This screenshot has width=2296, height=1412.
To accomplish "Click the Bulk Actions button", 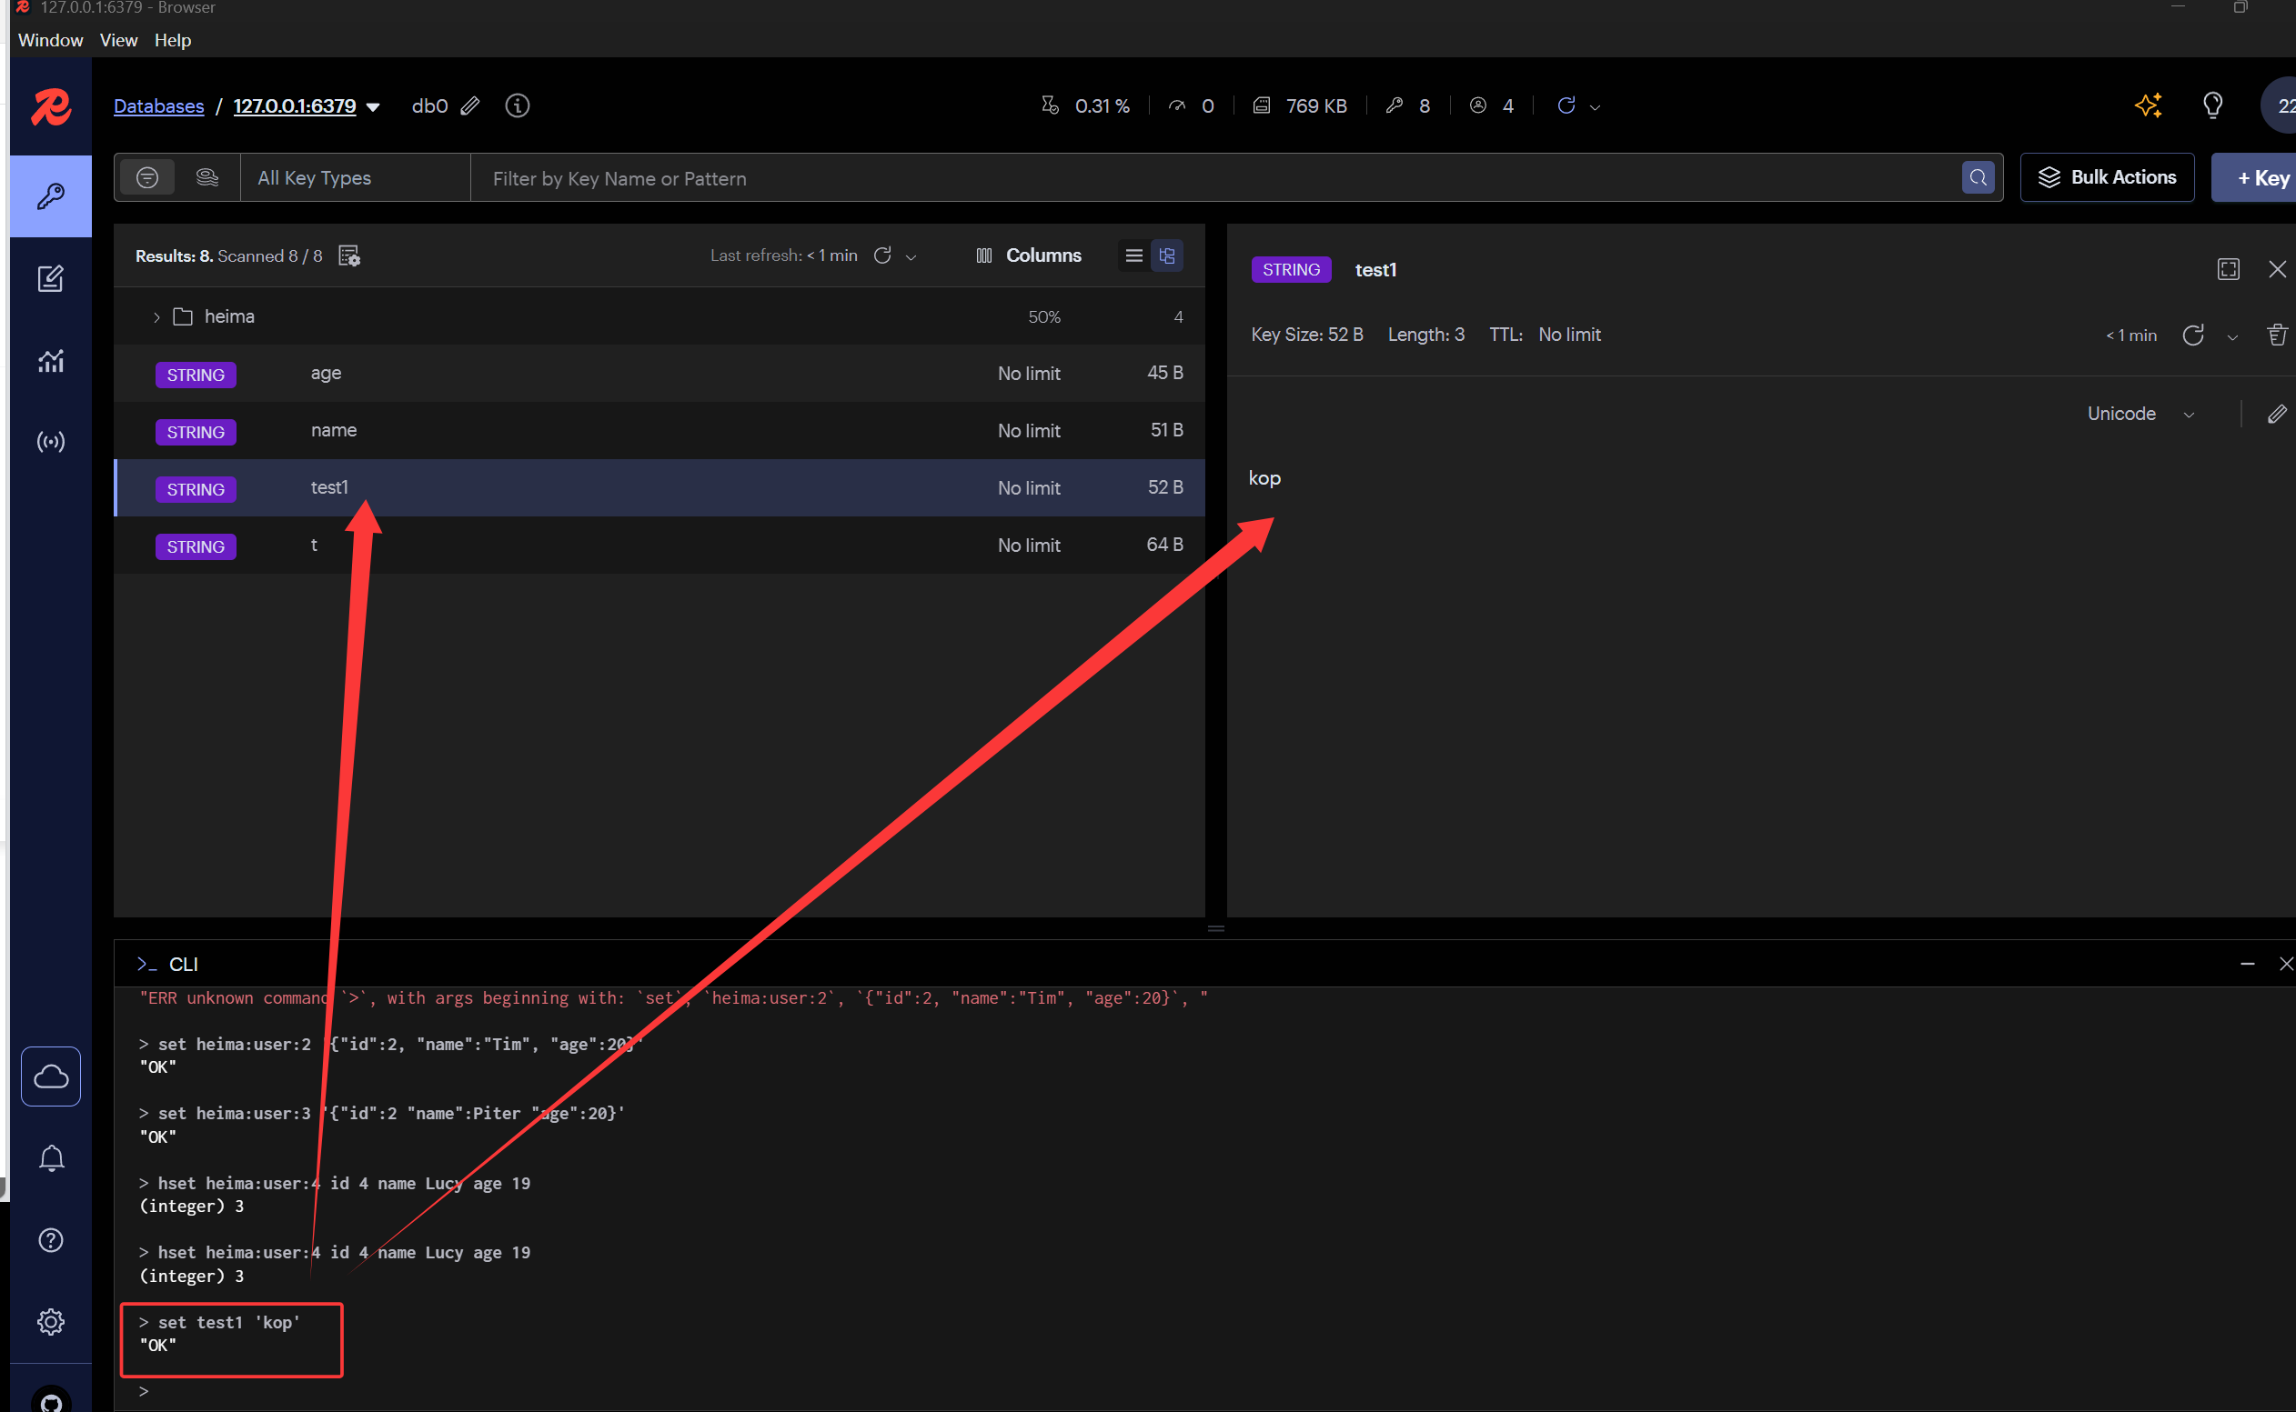I will point(2107,177).
